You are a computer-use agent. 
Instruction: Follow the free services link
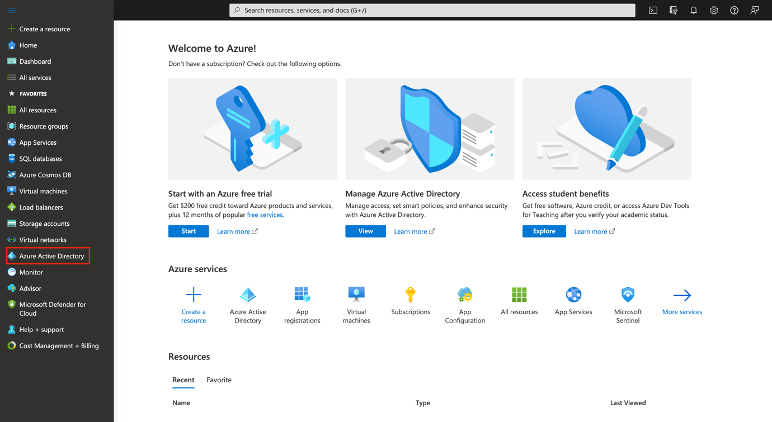(x=265, y=215)
